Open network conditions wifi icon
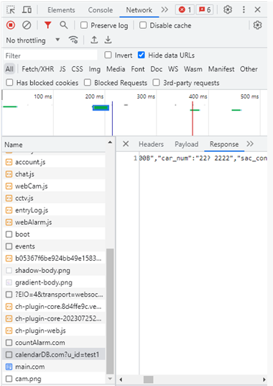The height and width of the screenshot is (386, 273). [x=73, y=40]
